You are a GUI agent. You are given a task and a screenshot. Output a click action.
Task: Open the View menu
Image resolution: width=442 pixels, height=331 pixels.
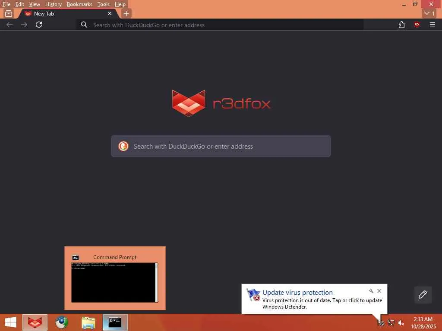(x=35, y=4)
